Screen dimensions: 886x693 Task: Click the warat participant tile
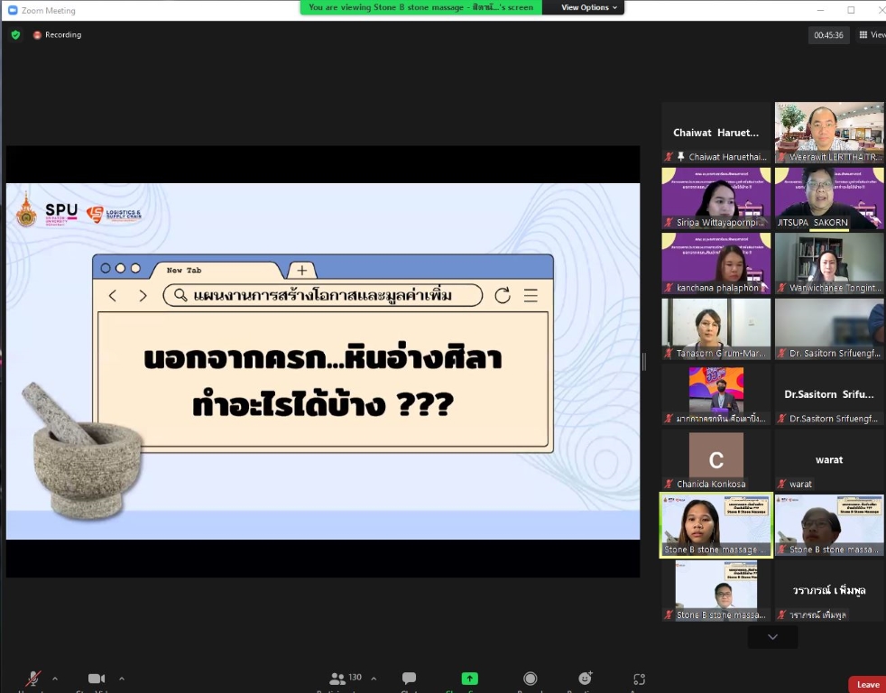[829, 460]
